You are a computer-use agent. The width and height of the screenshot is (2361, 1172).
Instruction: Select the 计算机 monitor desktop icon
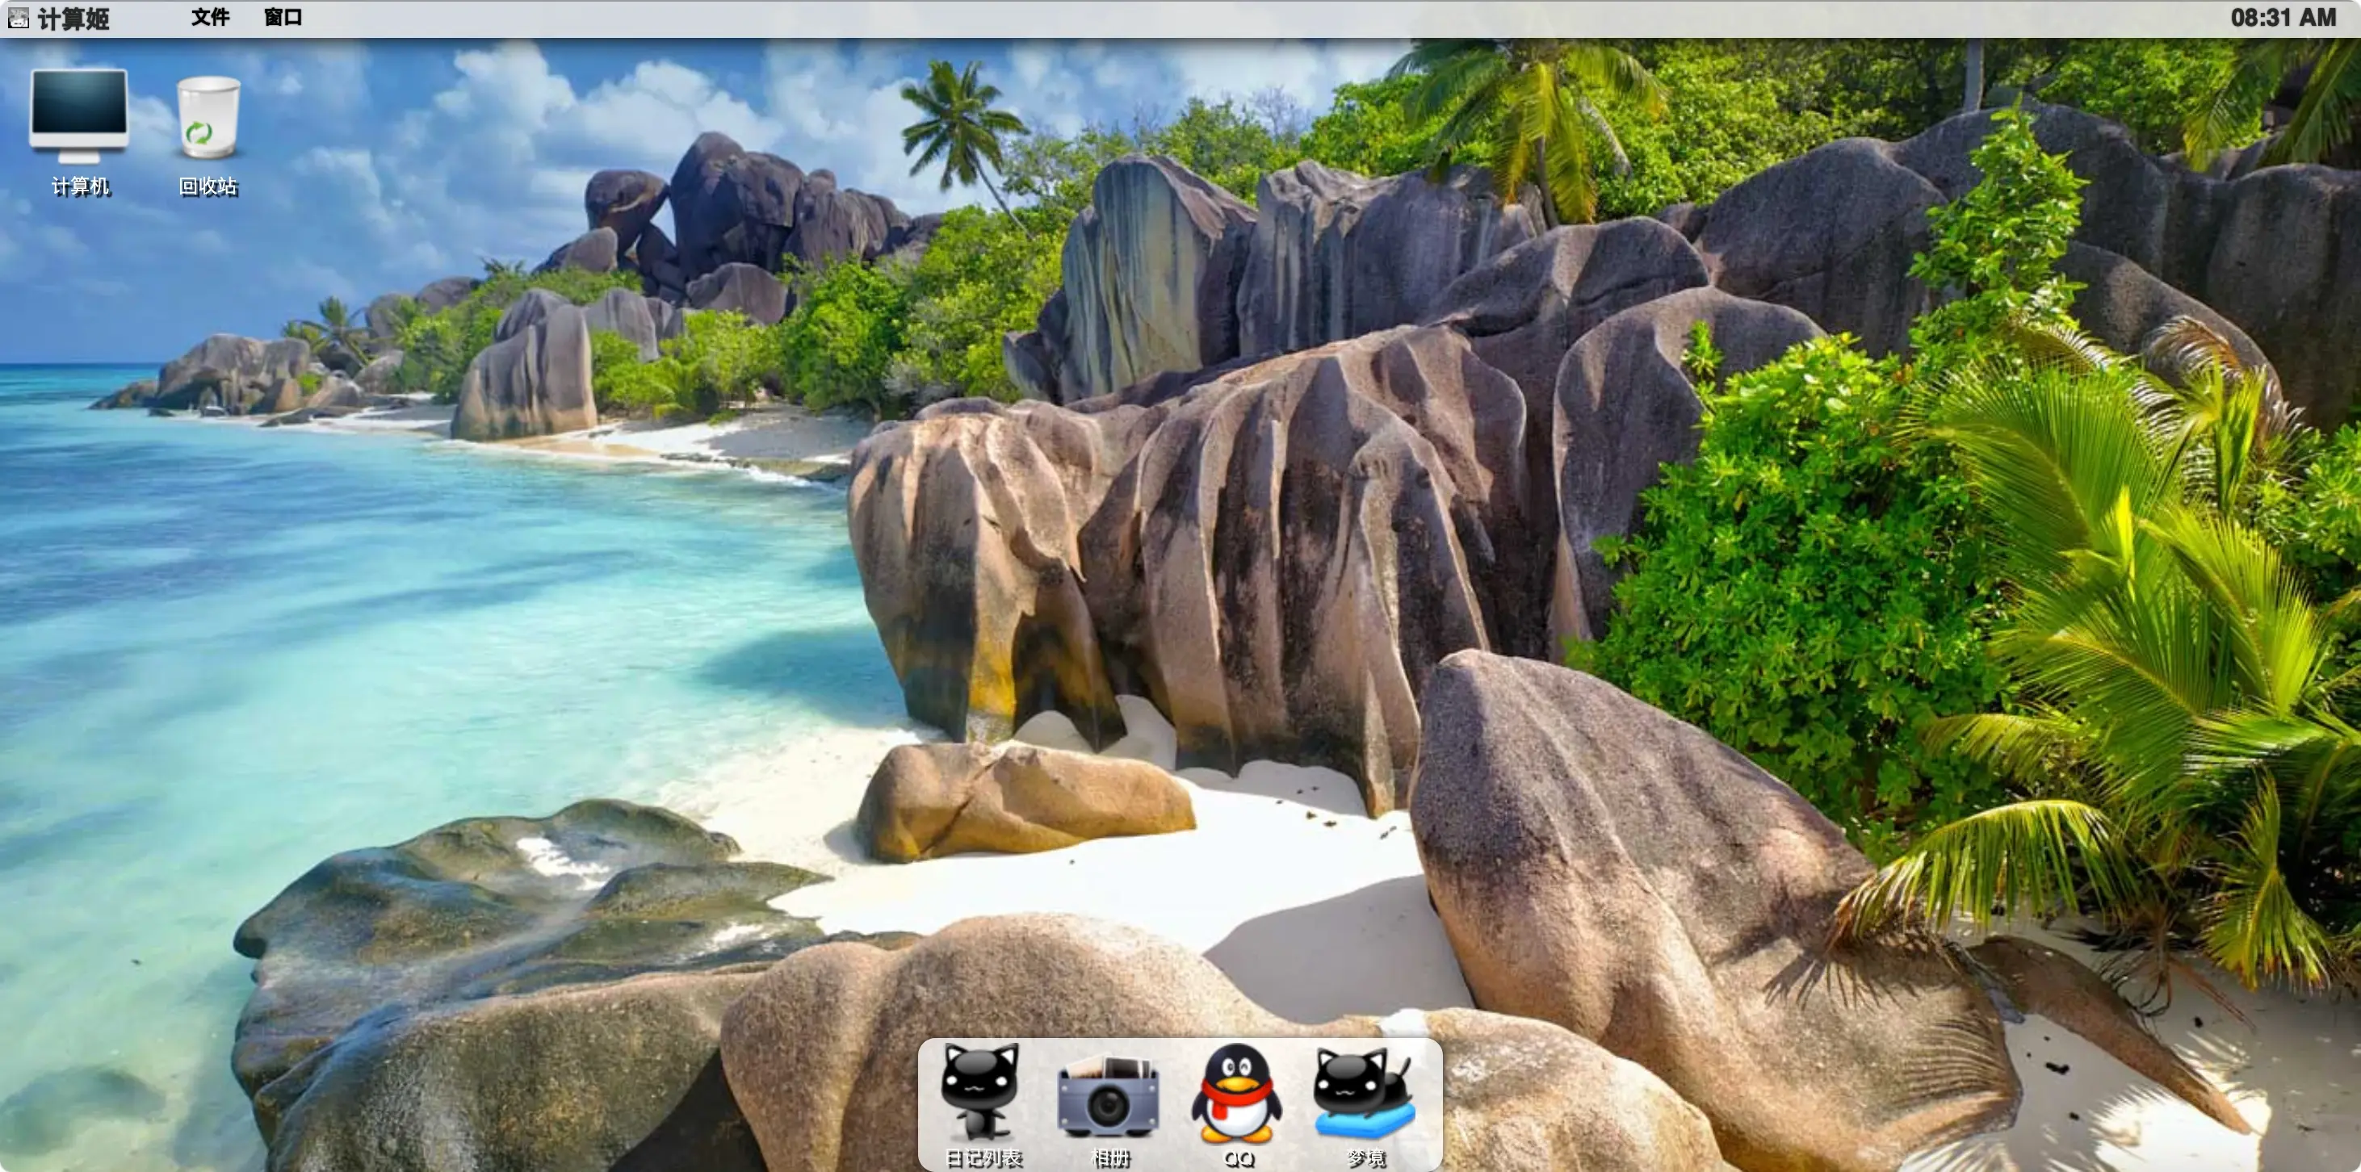(x=79, y=115)
